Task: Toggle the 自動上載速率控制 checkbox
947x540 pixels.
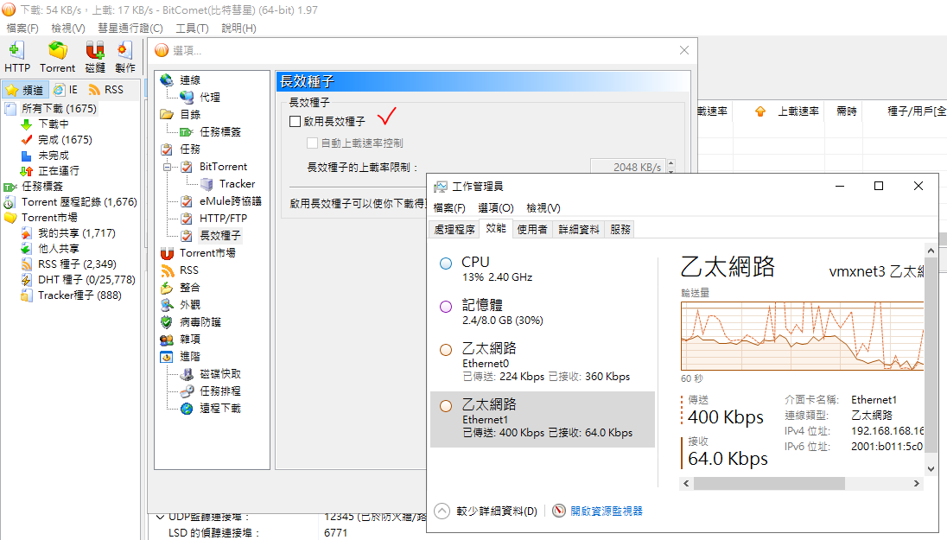Action: [x=312, y=143]
